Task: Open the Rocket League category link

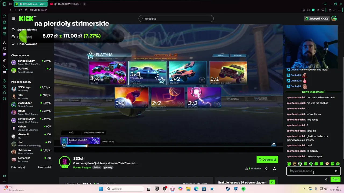Action: pyautogui.click(x=82, y=168)
